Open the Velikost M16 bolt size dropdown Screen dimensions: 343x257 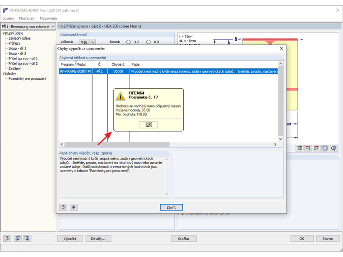click(x=88, y=42)
